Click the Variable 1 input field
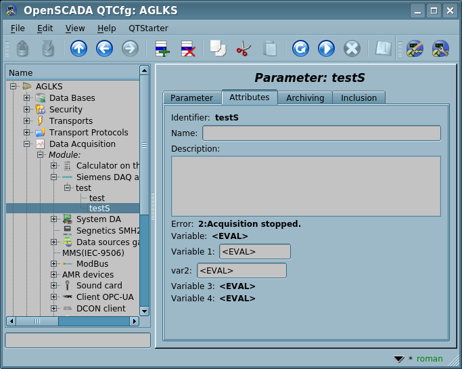This screenshot has width=462, height=369. click(x=254, y=252)
